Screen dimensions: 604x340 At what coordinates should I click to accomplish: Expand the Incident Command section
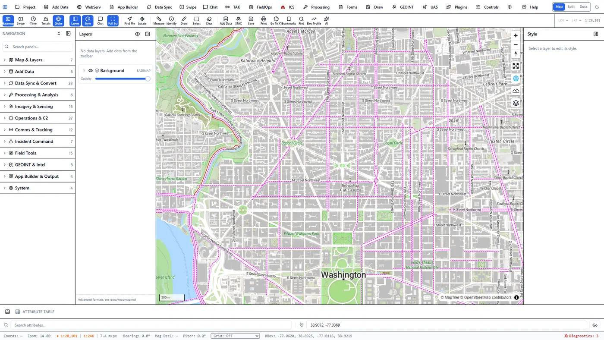point(38,142)
